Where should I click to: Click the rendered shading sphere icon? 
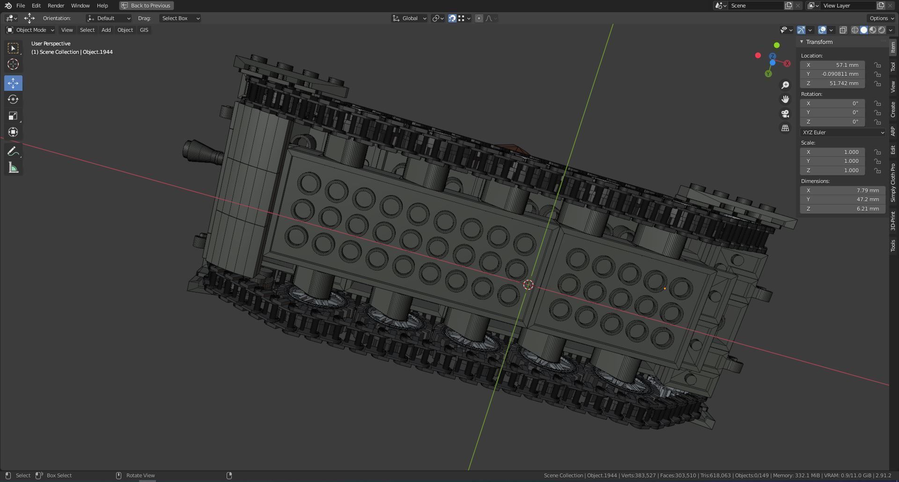point(882,30)
